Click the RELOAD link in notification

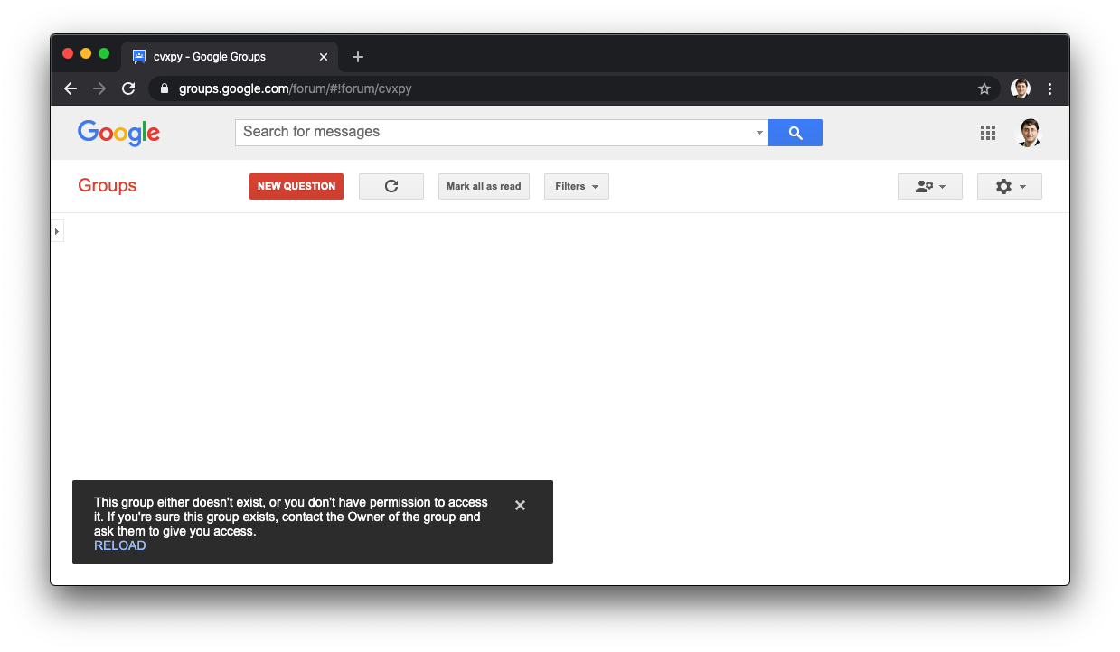119,545
